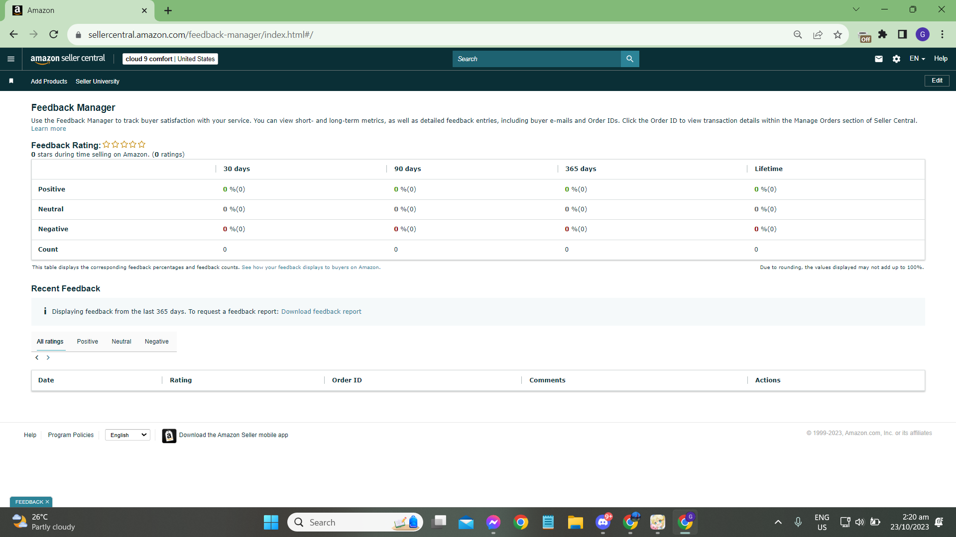
Task: Select the All ratings tab
Action: pyautogui.click(x=50, y=342)
